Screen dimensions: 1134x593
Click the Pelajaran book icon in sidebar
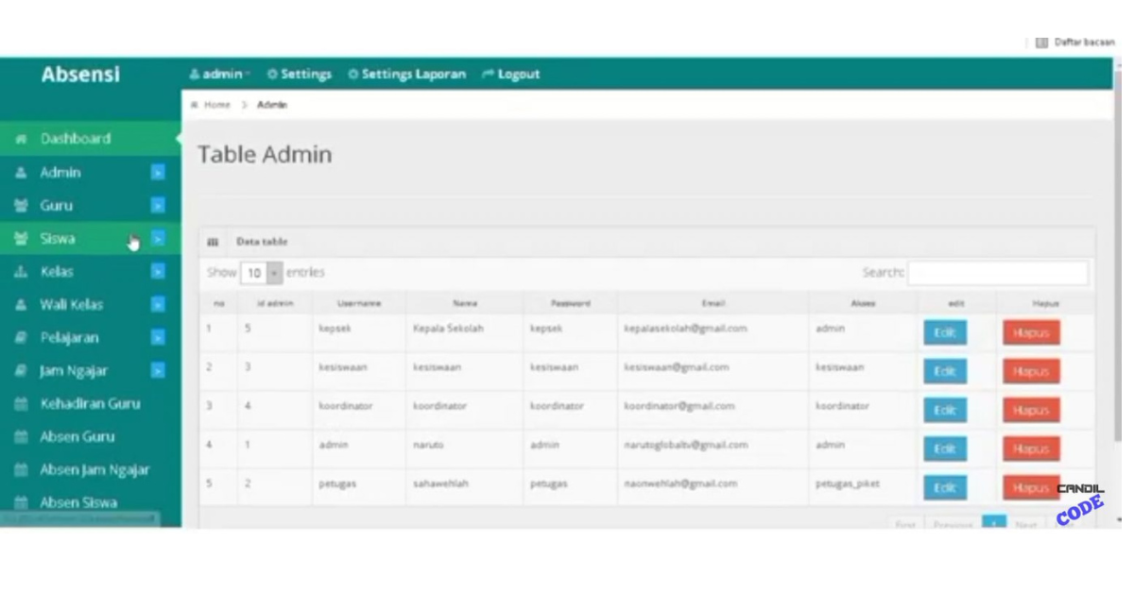click(x=21, y=338)
